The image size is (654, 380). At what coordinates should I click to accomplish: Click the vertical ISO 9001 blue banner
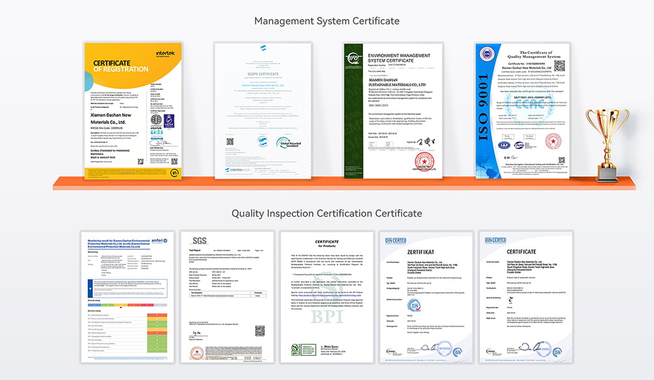[x=486, y=109]
